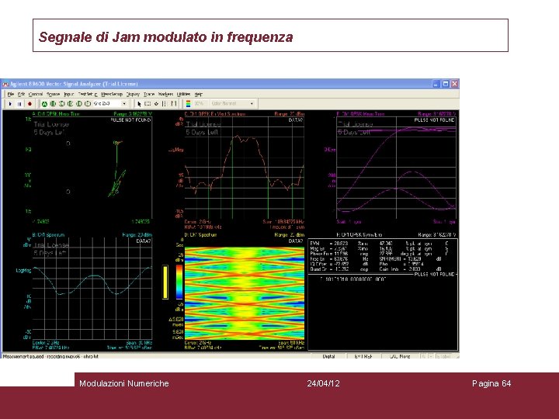
Task: Click the trace B Ch1 Spectrum title
Action: tap(48, 235)
